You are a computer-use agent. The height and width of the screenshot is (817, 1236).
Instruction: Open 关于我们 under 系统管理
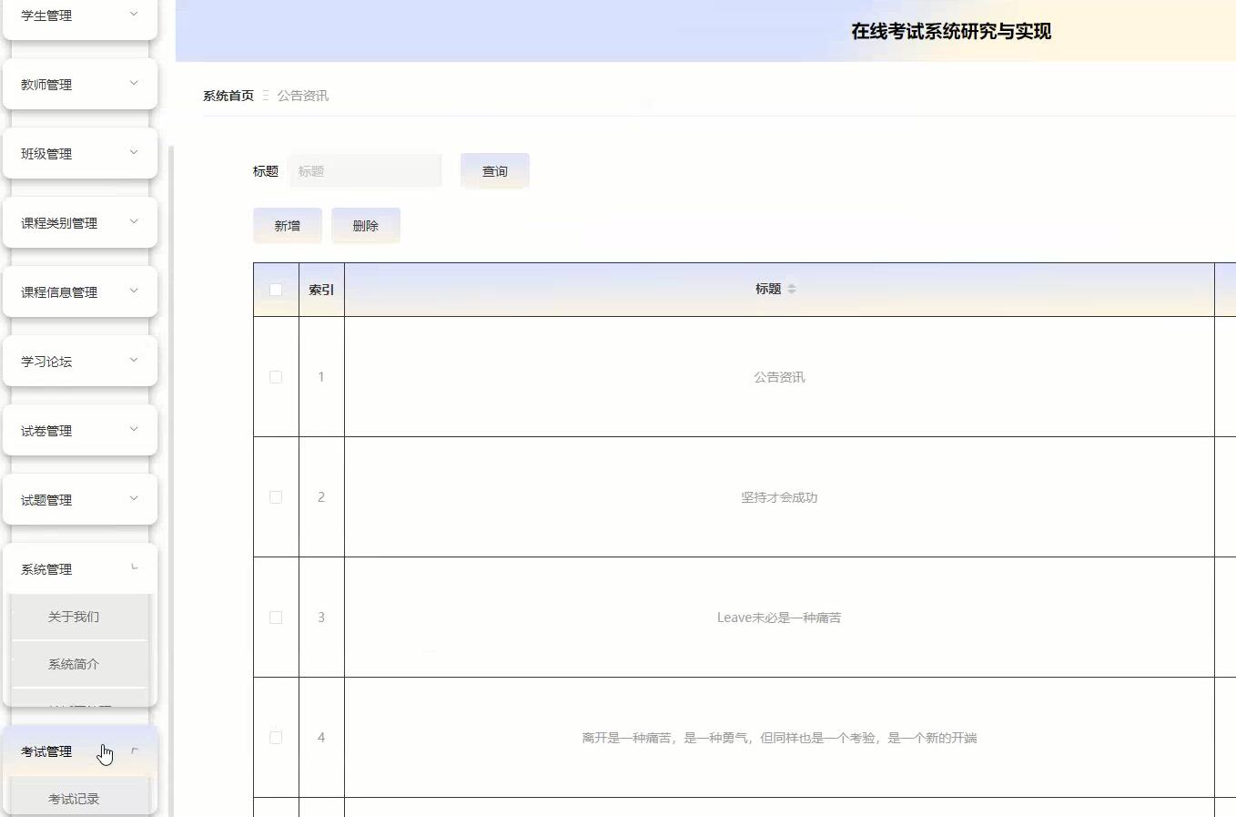tap(72, 617)
